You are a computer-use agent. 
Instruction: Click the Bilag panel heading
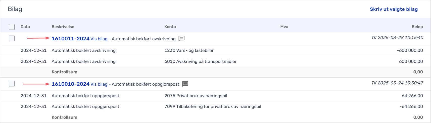pyautogui.click(x=15, y=9)
